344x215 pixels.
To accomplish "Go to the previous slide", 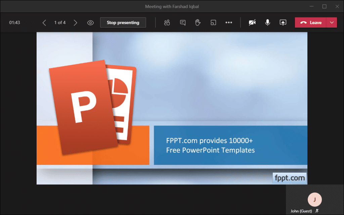I will pos(44,23).
